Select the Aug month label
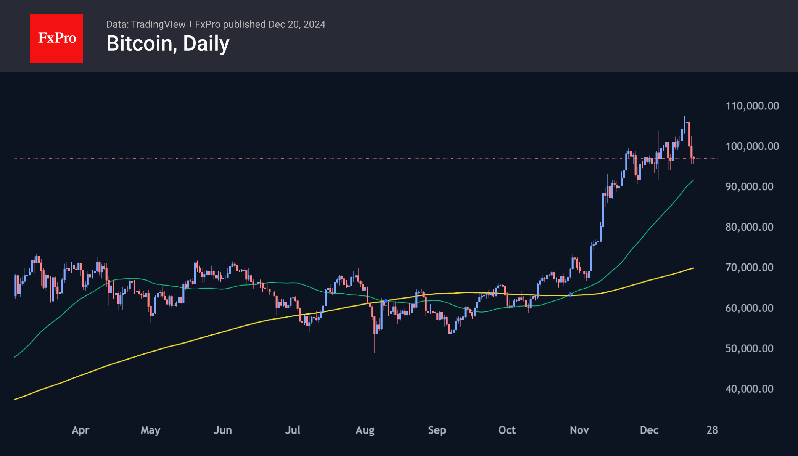The height and width of the screenshot is (456, 798). click(x=365, y=430)
